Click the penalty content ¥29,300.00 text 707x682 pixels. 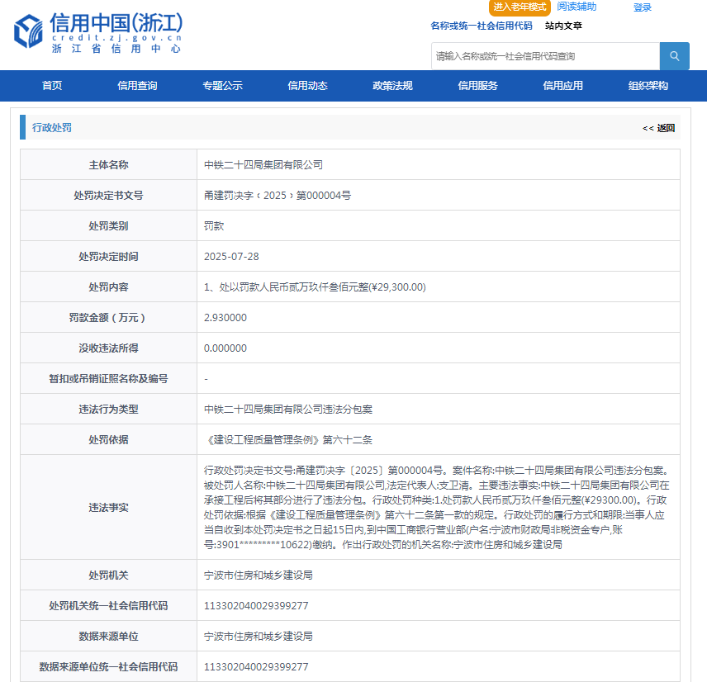click(x=315, y=287)
